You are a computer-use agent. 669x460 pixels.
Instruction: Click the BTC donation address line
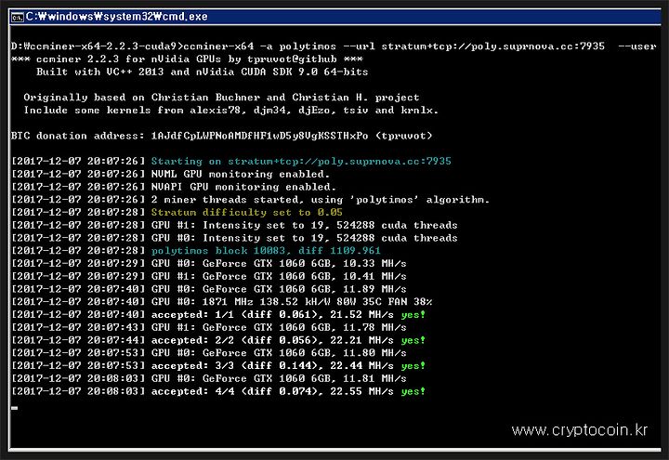pos(222,136)
